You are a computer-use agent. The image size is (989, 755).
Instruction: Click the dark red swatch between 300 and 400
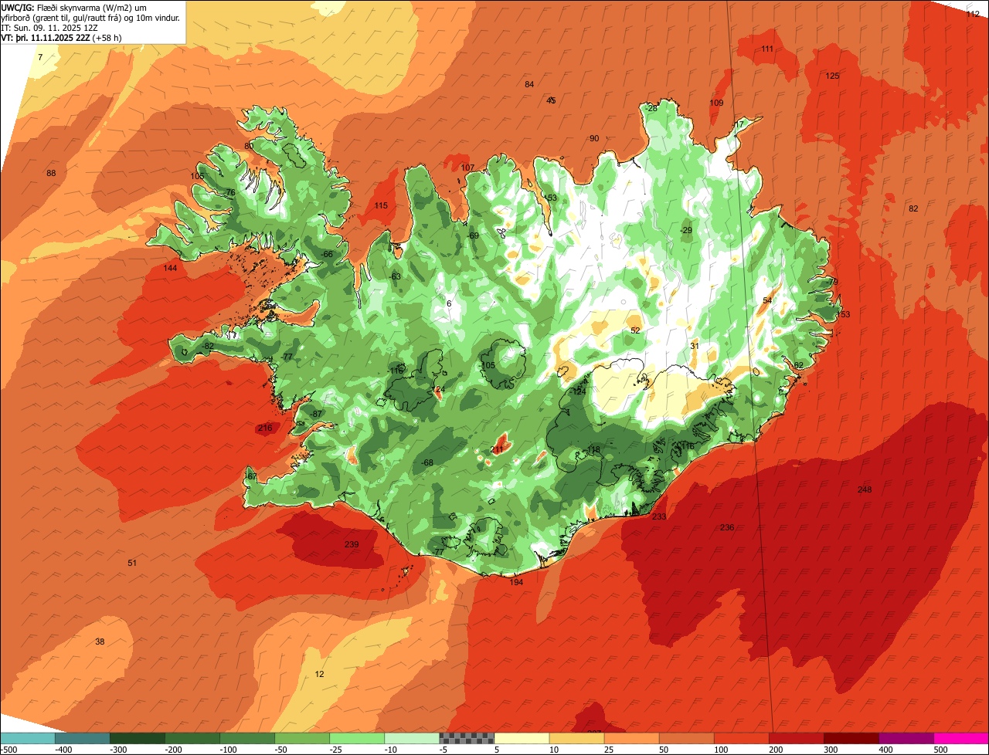[851, 738]
